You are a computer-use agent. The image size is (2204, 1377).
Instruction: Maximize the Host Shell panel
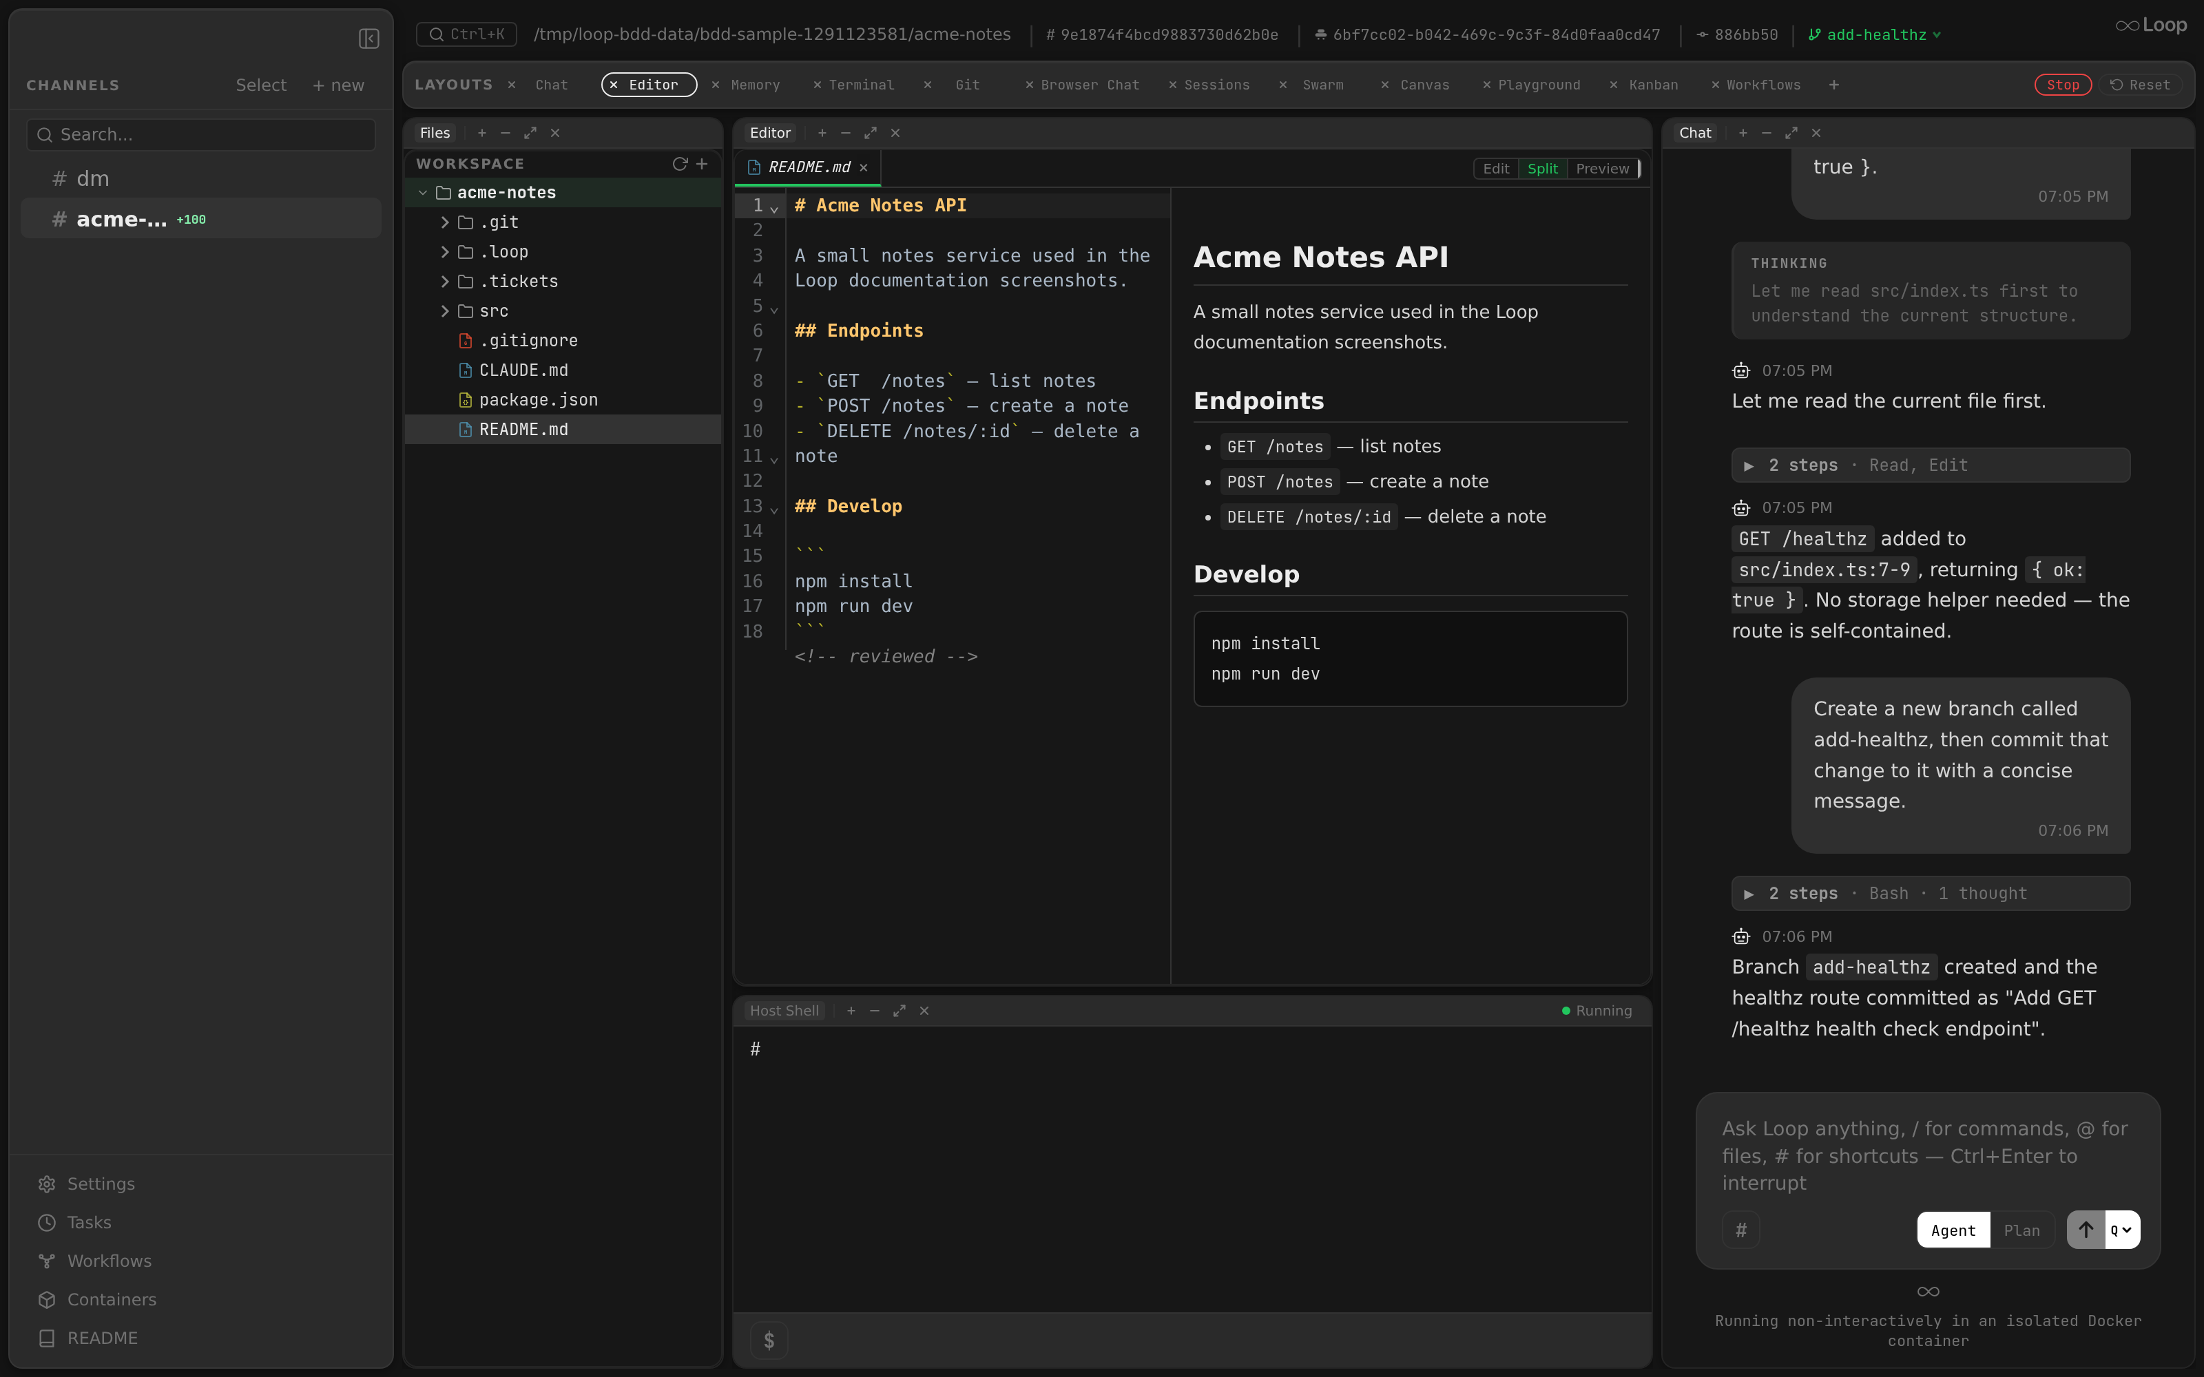(900, 1011)
